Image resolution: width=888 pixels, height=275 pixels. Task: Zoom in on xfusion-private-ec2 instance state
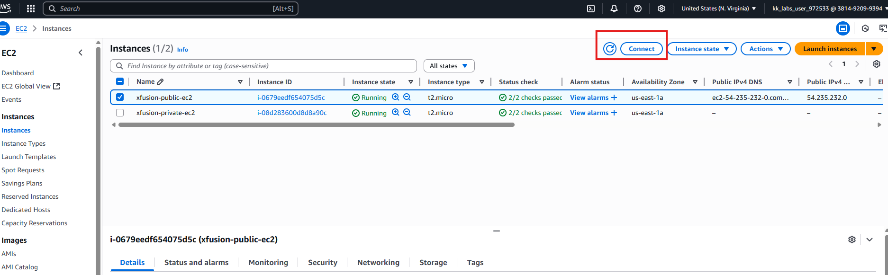coord(396,112)
